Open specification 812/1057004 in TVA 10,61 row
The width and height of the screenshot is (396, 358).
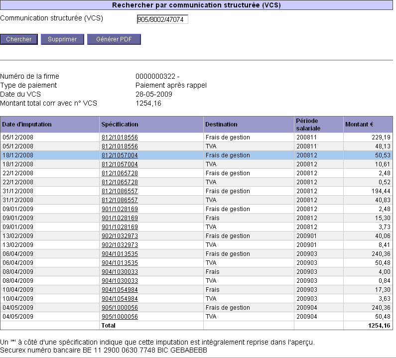(120, 164)
